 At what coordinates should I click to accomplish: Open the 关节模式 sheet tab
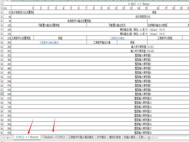pyautogui.click(x=101, y=137)
